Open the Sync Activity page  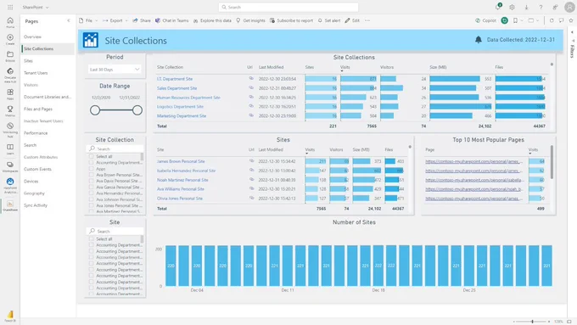tap(36, 205)
